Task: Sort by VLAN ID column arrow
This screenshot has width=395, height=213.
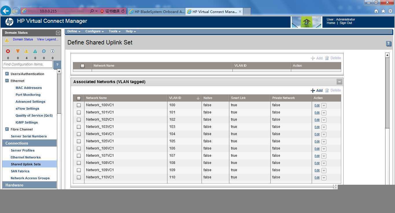Action: tap(198, 98)
